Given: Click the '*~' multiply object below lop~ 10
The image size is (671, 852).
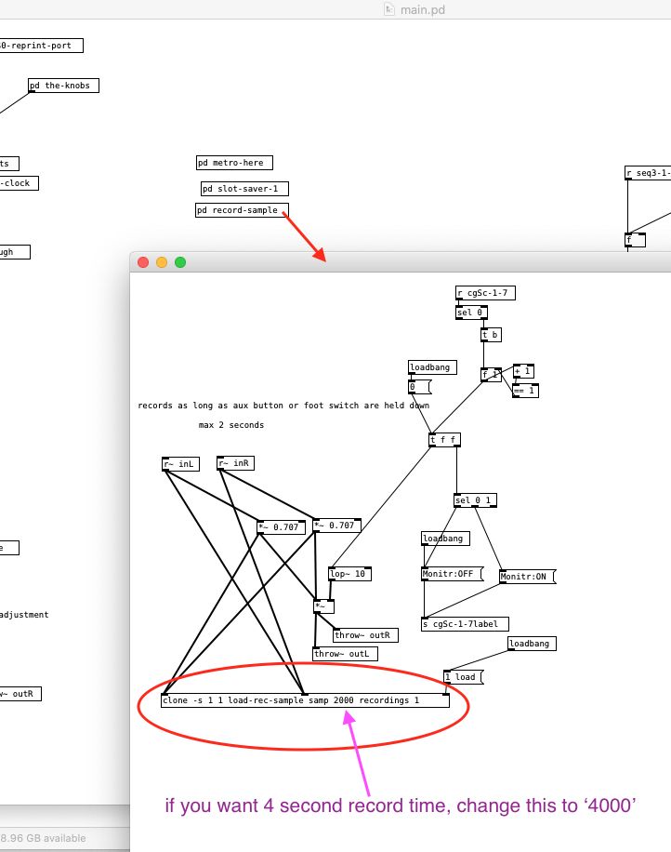Looking at the screenshot, I should coord(323,606).
